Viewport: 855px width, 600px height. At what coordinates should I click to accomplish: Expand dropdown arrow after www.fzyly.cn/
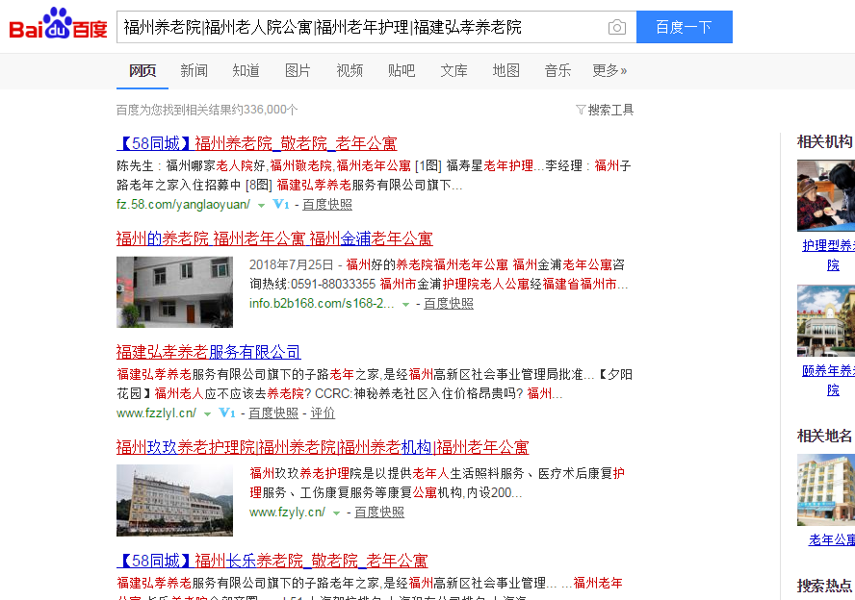point(336,513)
